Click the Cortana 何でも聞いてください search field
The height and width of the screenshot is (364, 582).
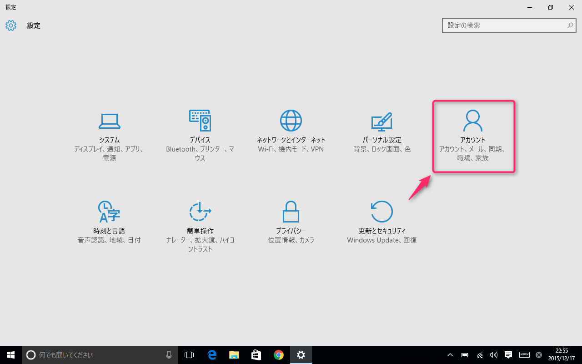(x=100, y=355)
